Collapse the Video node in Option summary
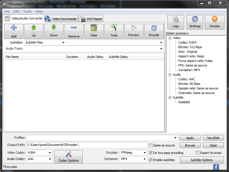 pos(170,38)
